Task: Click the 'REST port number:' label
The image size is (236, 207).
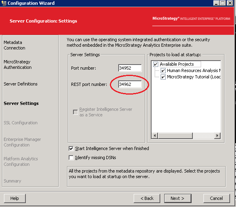Action: pyautogui.click(x=89, y=84)
